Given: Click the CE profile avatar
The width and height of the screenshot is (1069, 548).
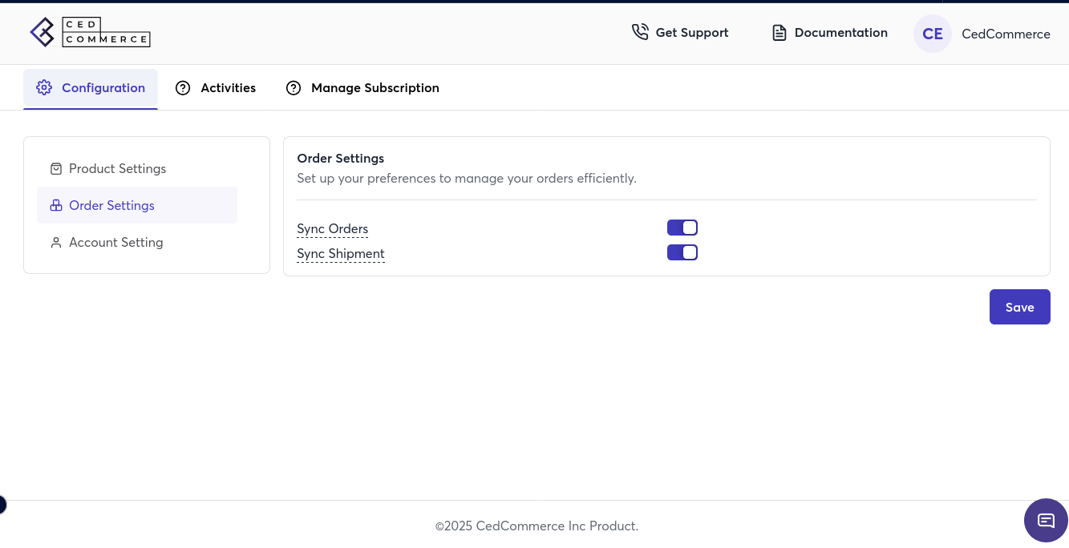Looking at the screenshot, I should pyautogui.click(x=932, y=34).
